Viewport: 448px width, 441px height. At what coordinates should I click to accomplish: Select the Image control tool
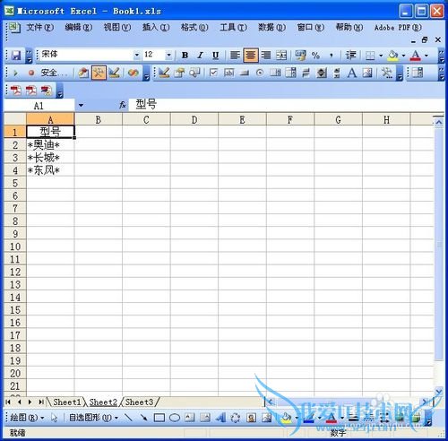point(367,73)
